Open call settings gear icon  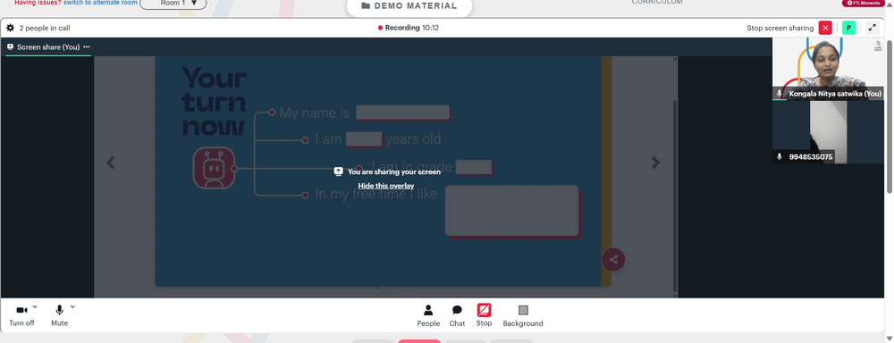click(10, 28)
